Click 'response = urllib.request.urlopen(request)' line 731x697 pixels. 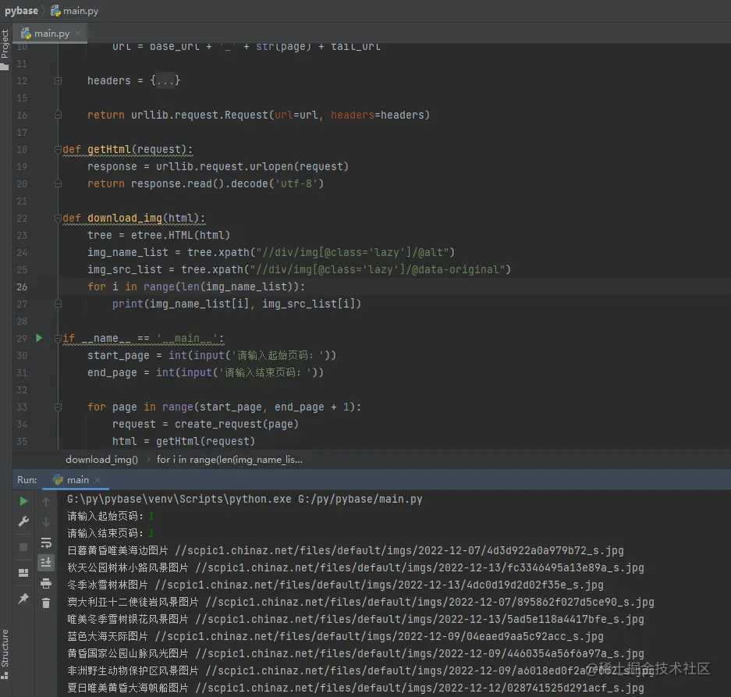point(218,166)
